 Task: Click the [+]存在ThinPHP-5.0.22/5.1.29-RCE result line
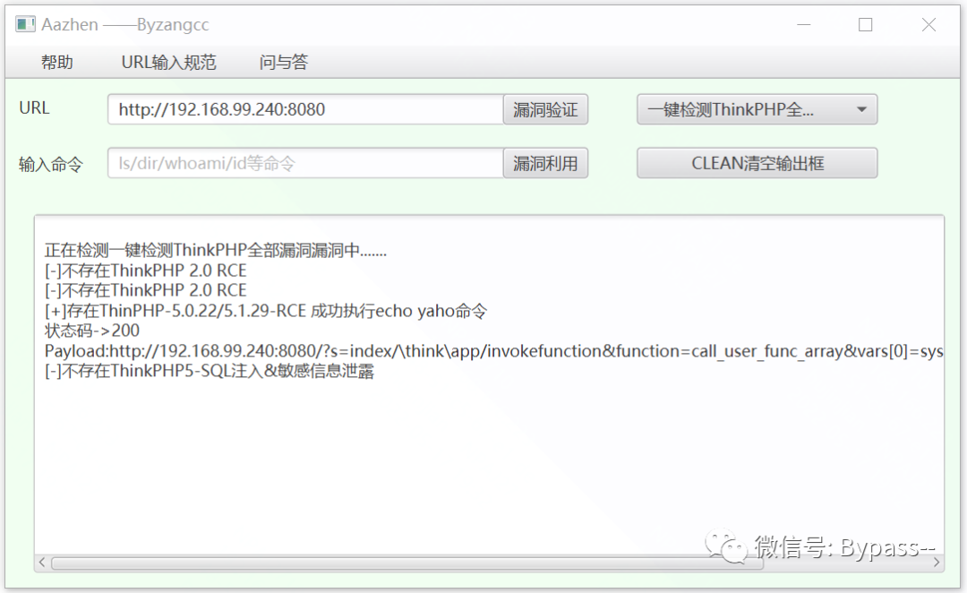(265, 311)
